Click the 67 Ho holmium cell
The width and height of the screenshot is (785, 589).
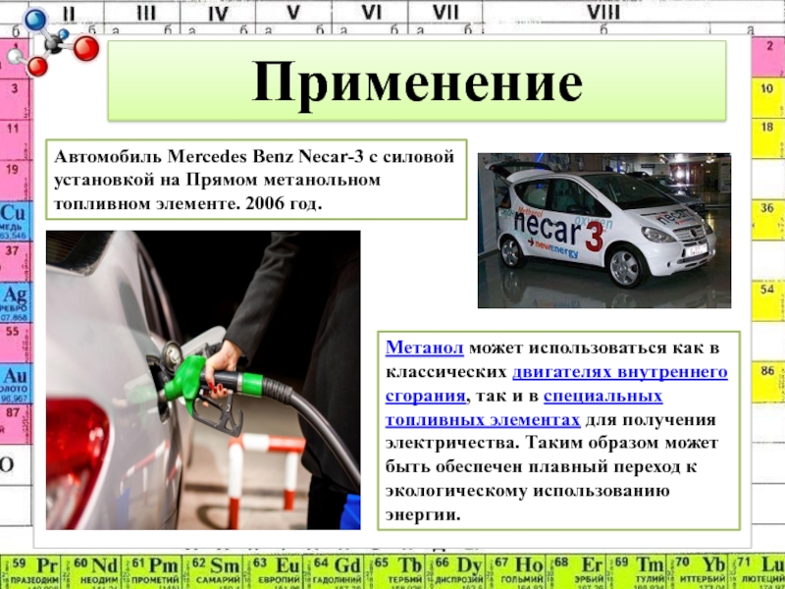515,571
